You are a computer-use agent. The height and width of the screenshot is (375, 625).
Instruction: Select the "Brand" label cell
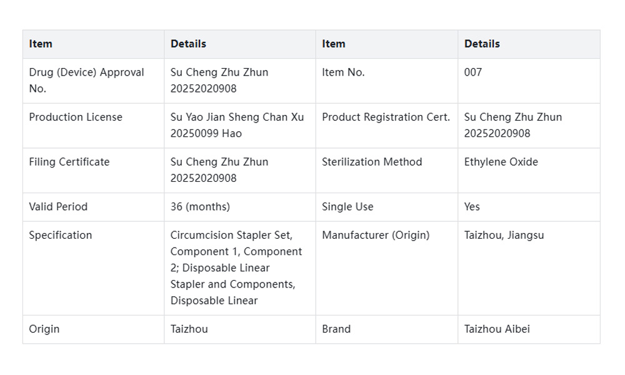(336, 329)
